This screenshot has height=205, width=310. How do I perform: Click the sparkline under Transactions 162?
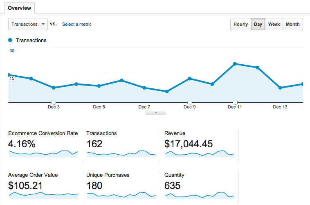click(121, 154)
